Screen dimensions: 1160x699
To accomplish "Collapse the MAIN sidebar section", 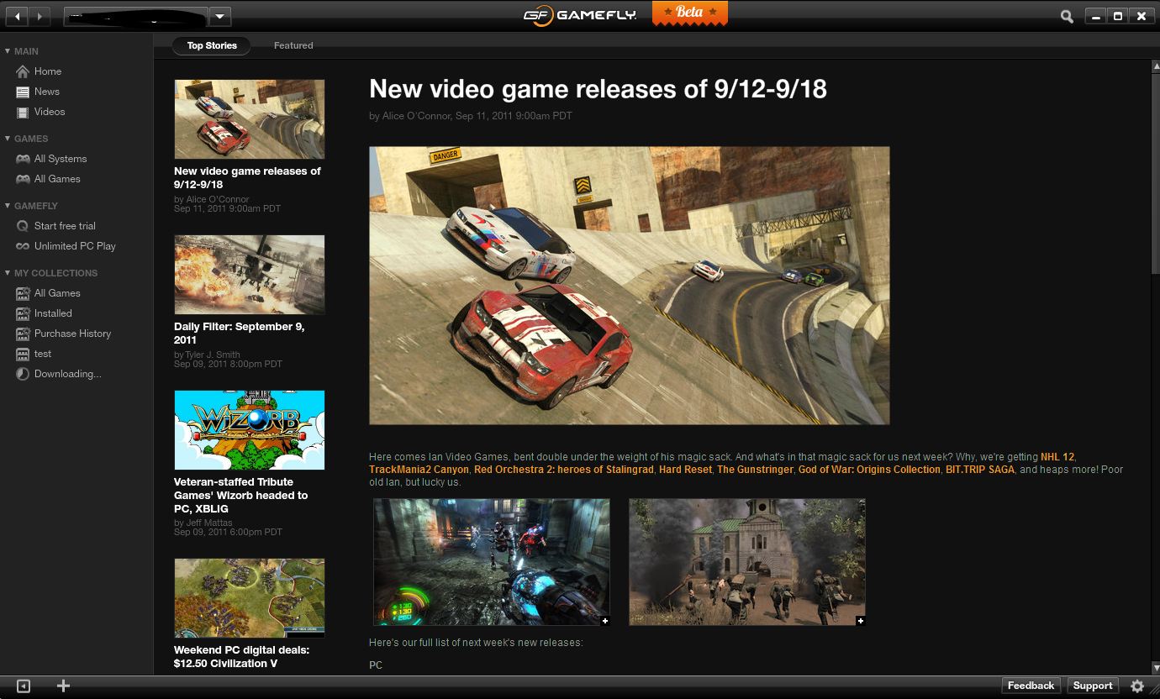I will pos(8,50).
